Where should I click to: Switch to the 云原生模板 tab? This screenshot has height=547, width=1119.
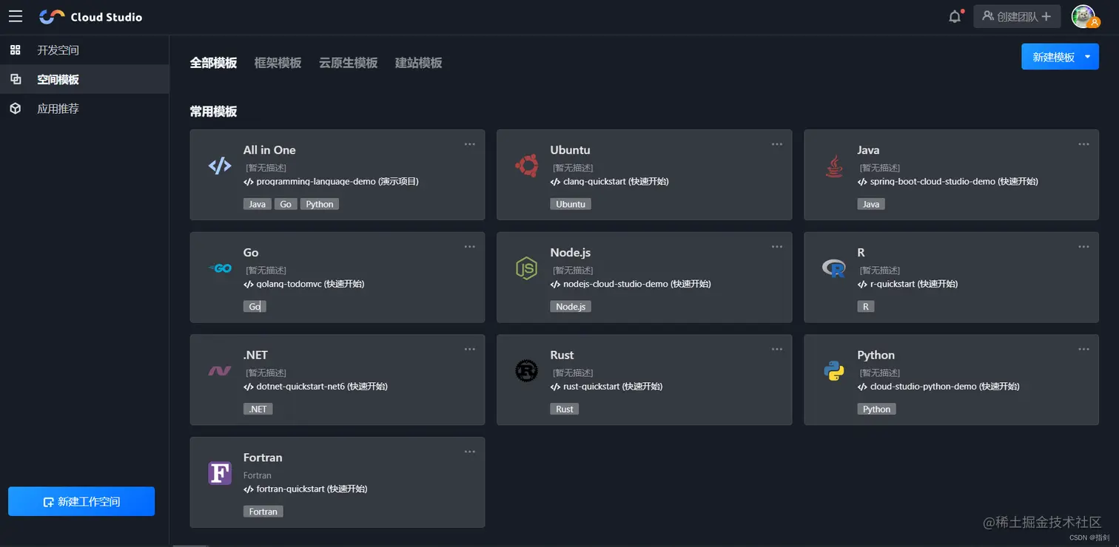[348, 63]
